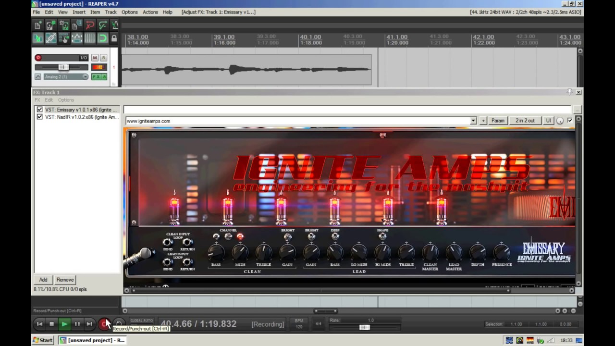Open the Edit menu in main menu bar
The image size is (615, 346).
tap(49, 12)
